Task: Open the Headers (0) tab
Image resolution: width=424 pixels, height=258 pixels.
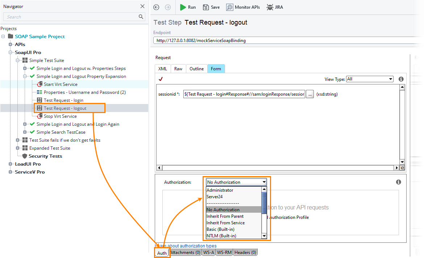Action: click(x=245, y=252)
